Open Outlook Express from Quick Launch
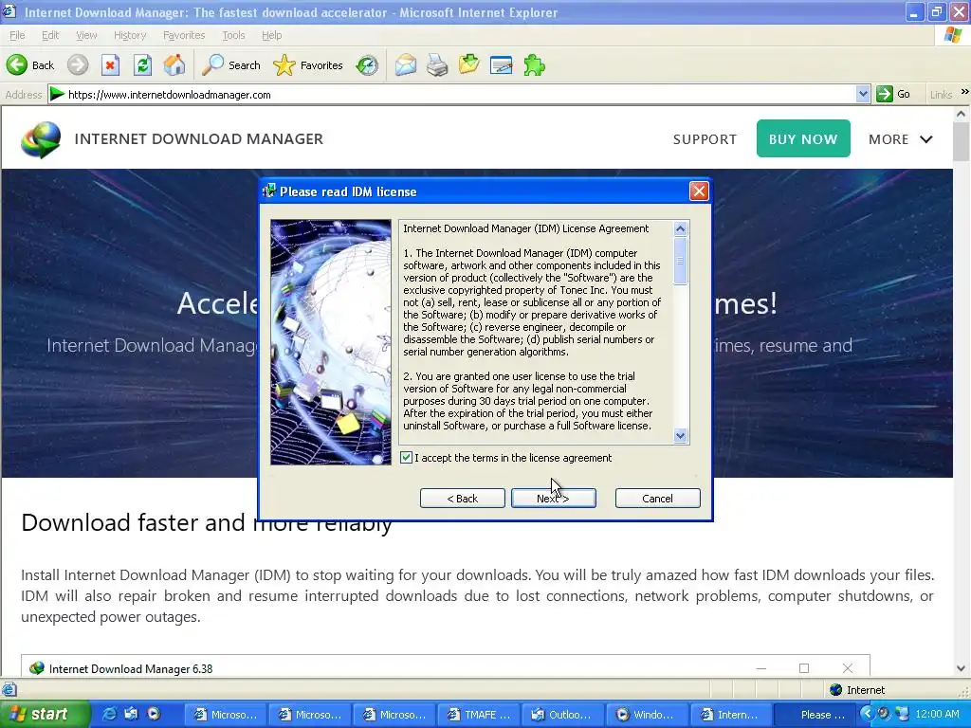Screen dimensions: 971x728 point(131,715)
